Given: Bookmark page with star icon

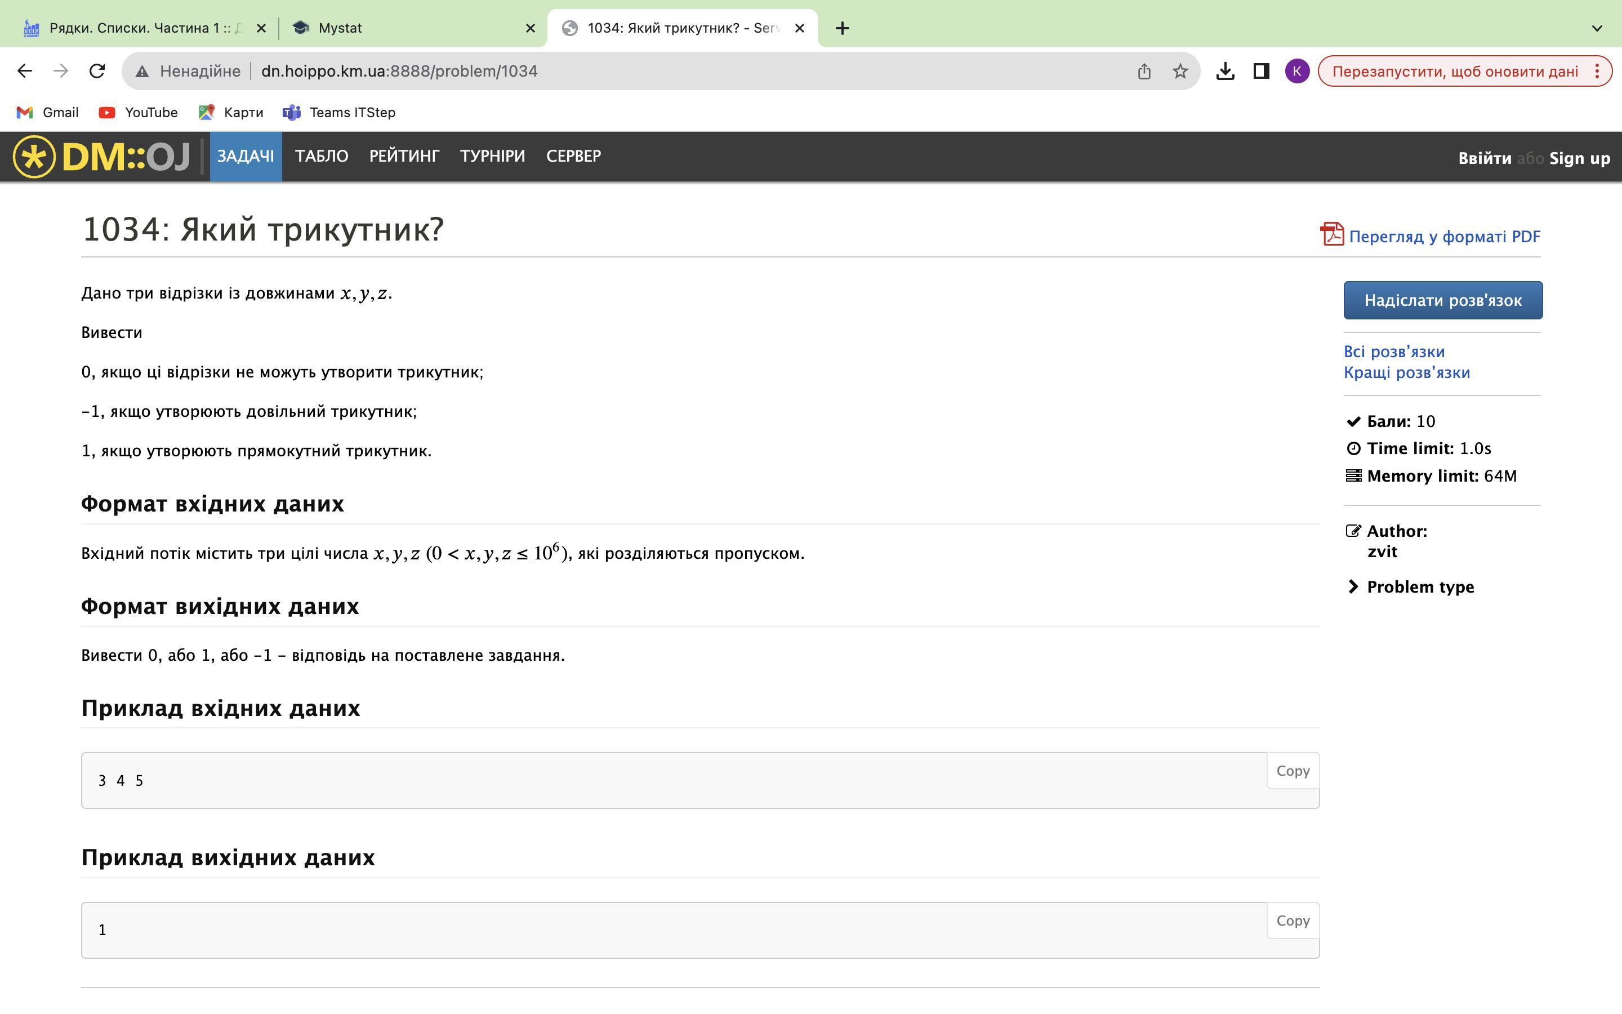Looking at the screenshot, I should (x=1180, y=71).
